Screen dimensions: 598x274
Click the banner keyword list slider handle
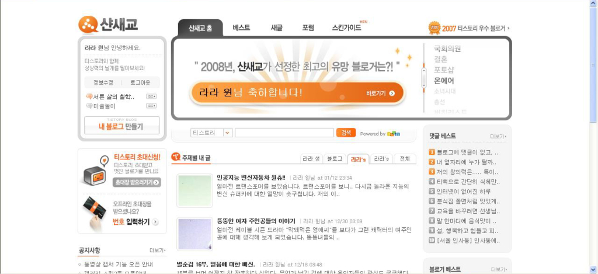coord(423,78)
